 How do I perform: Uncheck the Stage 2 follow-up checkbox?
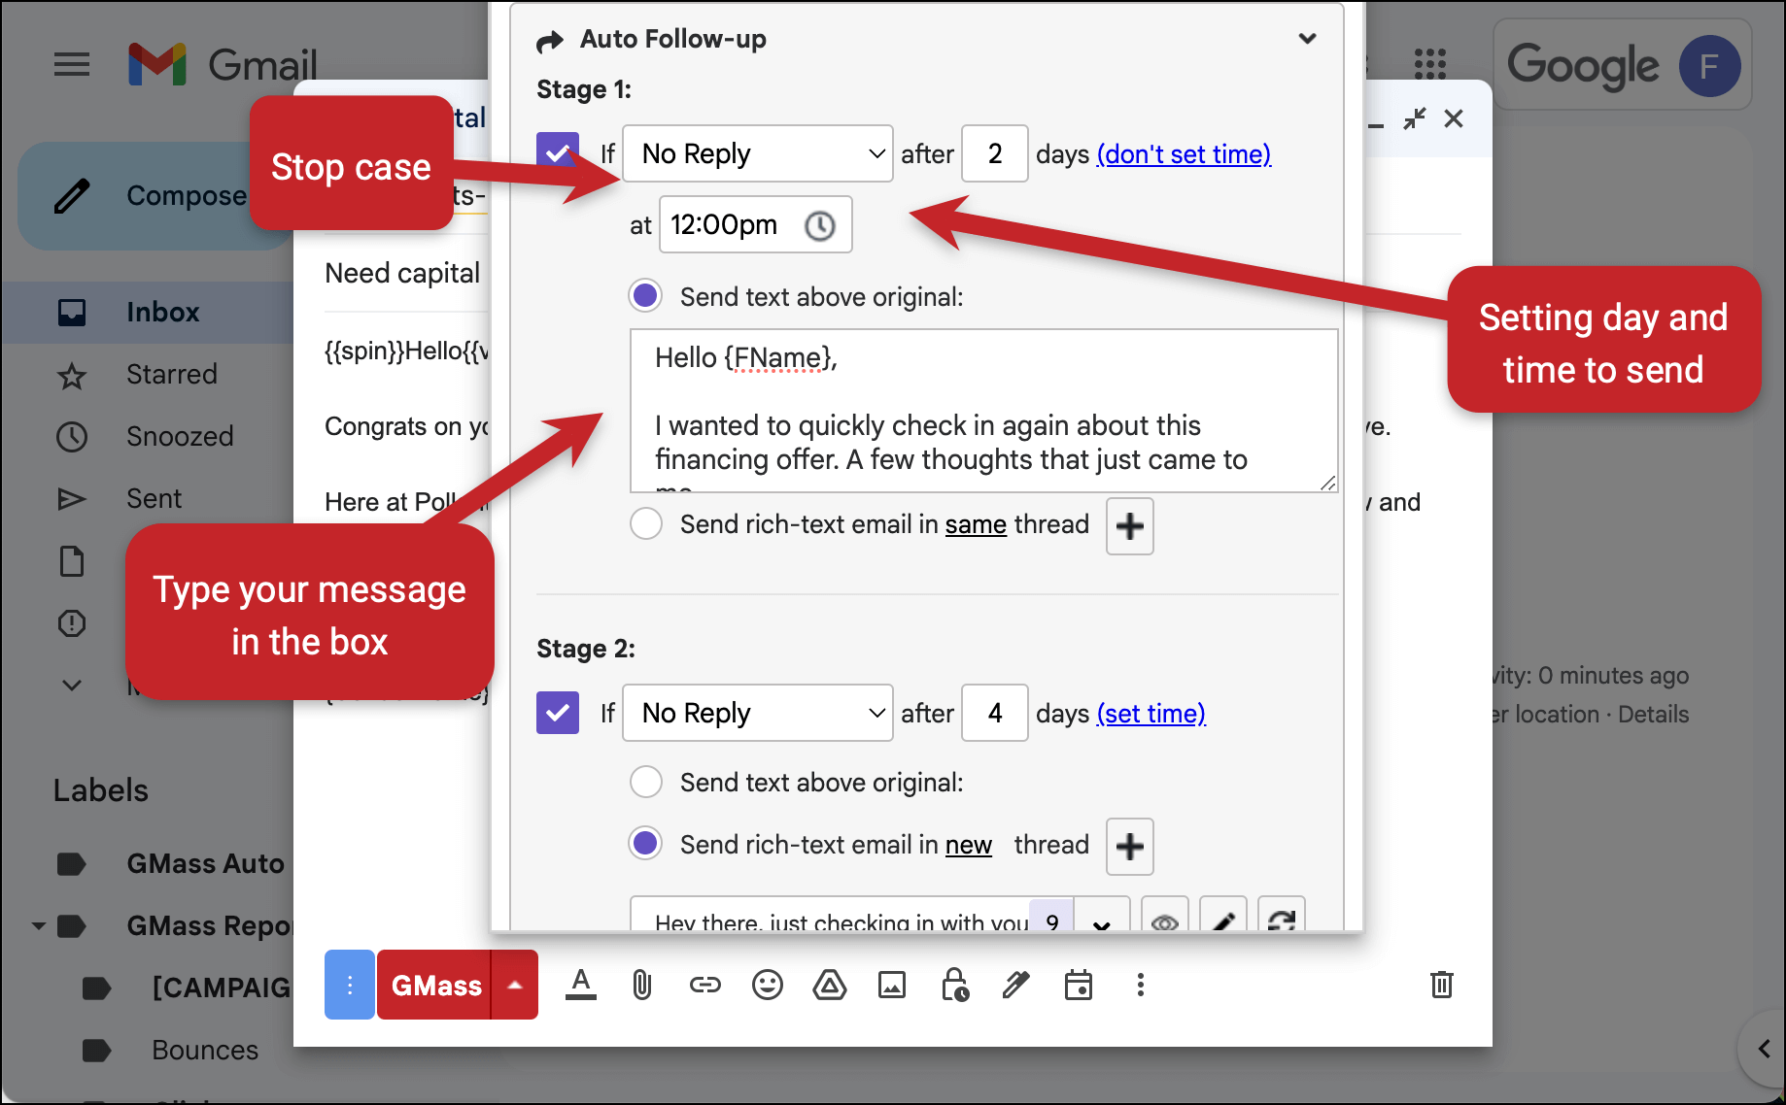tap(558, 713)
